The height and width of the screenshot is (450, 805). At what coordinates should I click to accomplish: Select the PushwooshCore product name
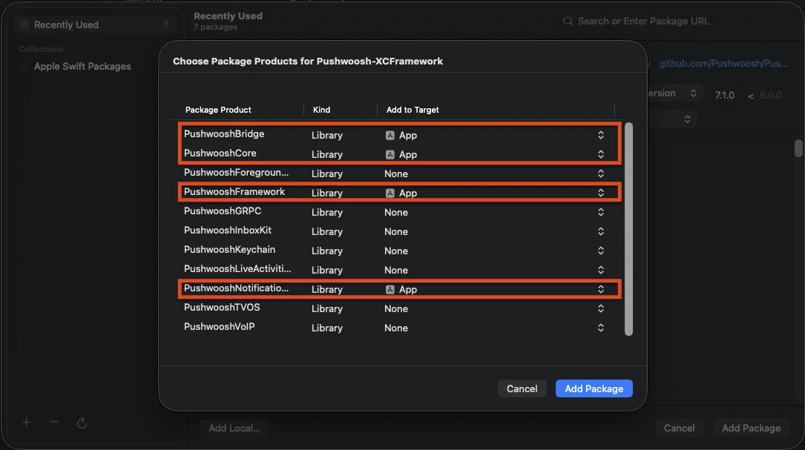click(x=220, y=153)
